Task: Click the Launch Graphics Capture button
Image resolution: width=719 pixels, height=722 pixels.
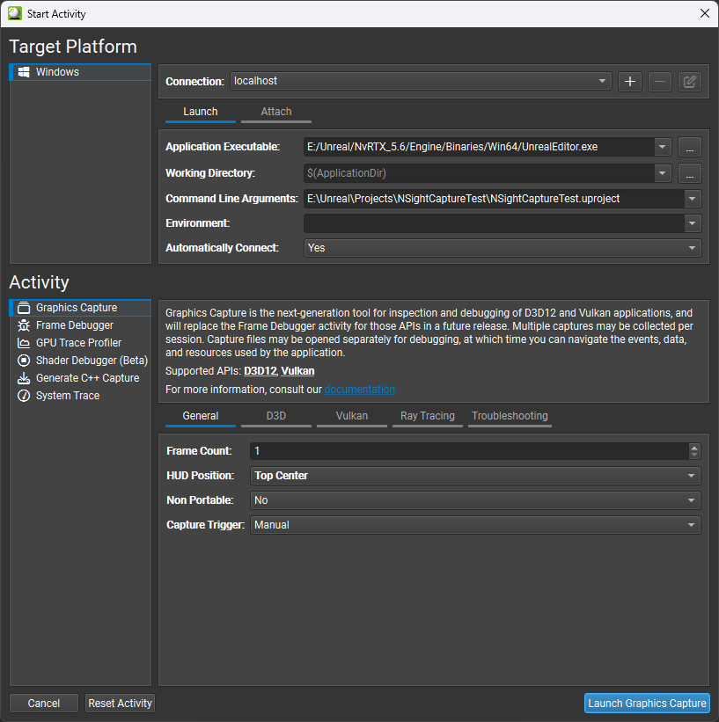Action: tap(647, 704)
